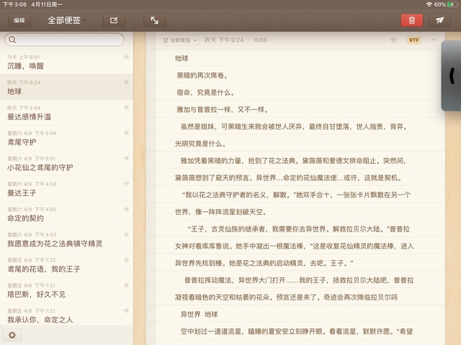Click the magnifier icon in the search bar
The height and width of the screenshot is (345, 461).
[13, 40]
